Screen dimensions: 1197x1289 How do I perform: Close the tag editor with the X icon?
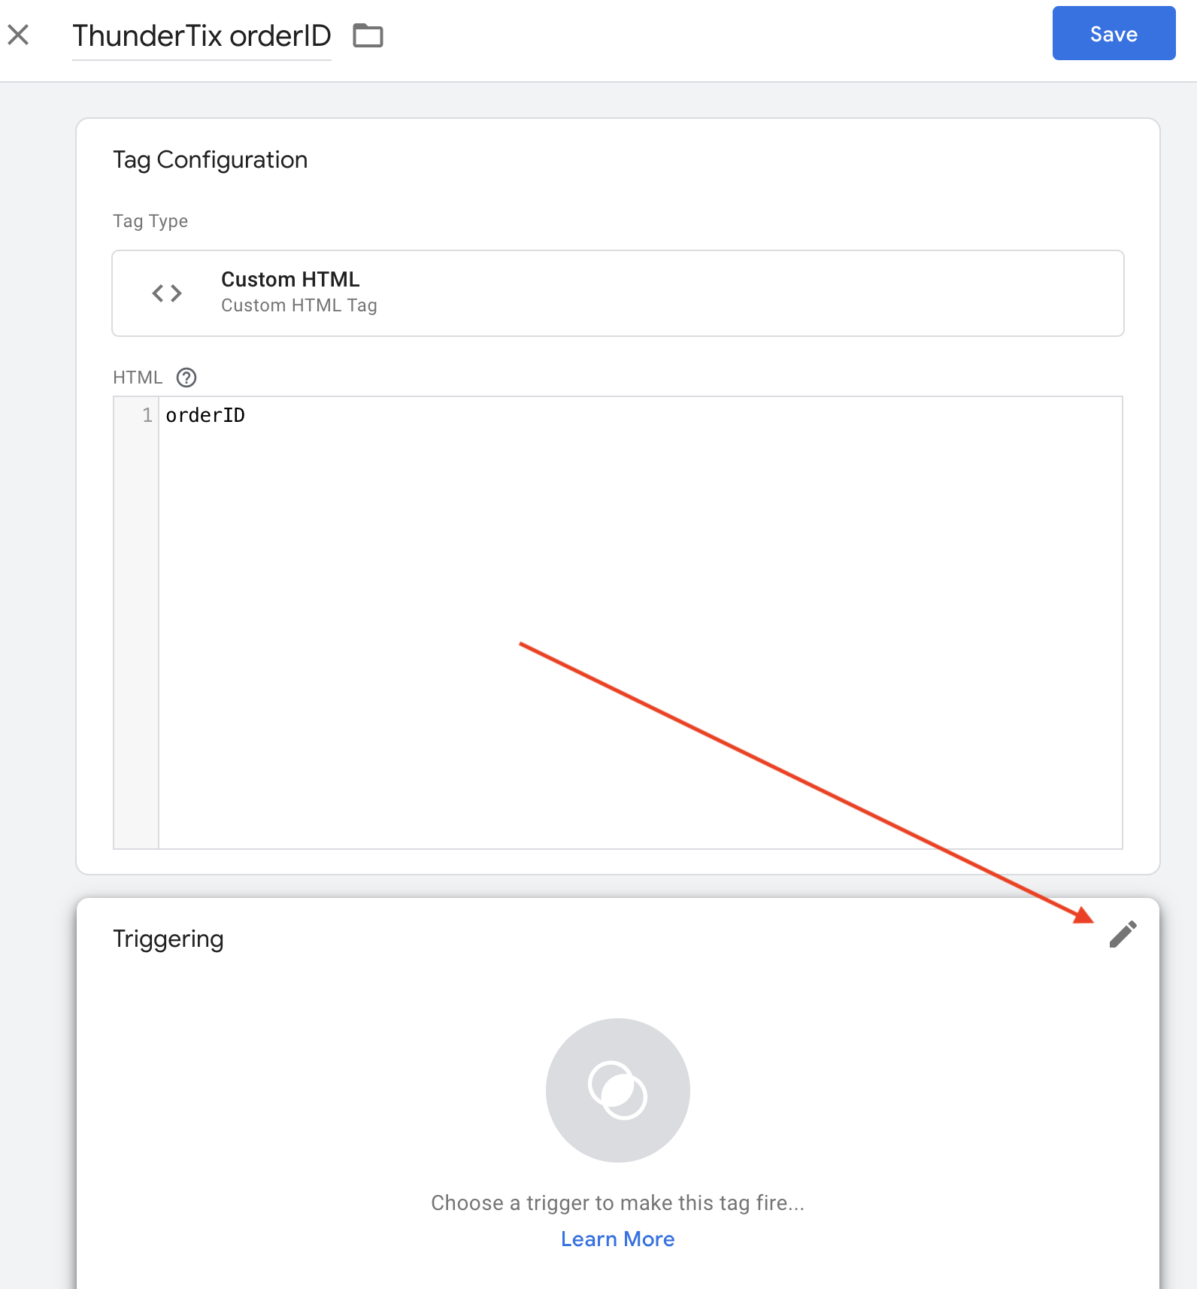coord(18,35)
